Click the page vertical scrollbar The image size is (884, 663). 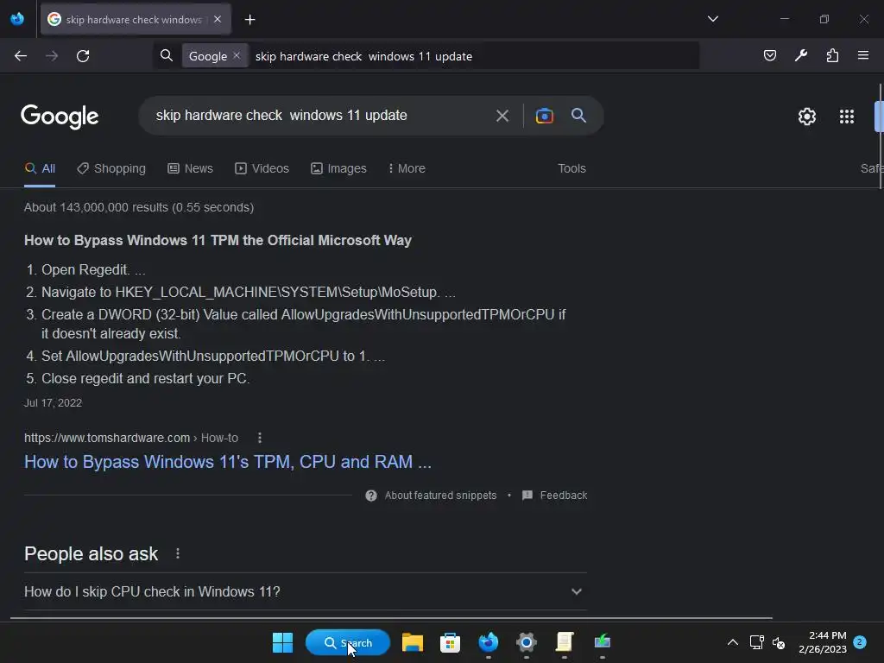click(880, 136)
